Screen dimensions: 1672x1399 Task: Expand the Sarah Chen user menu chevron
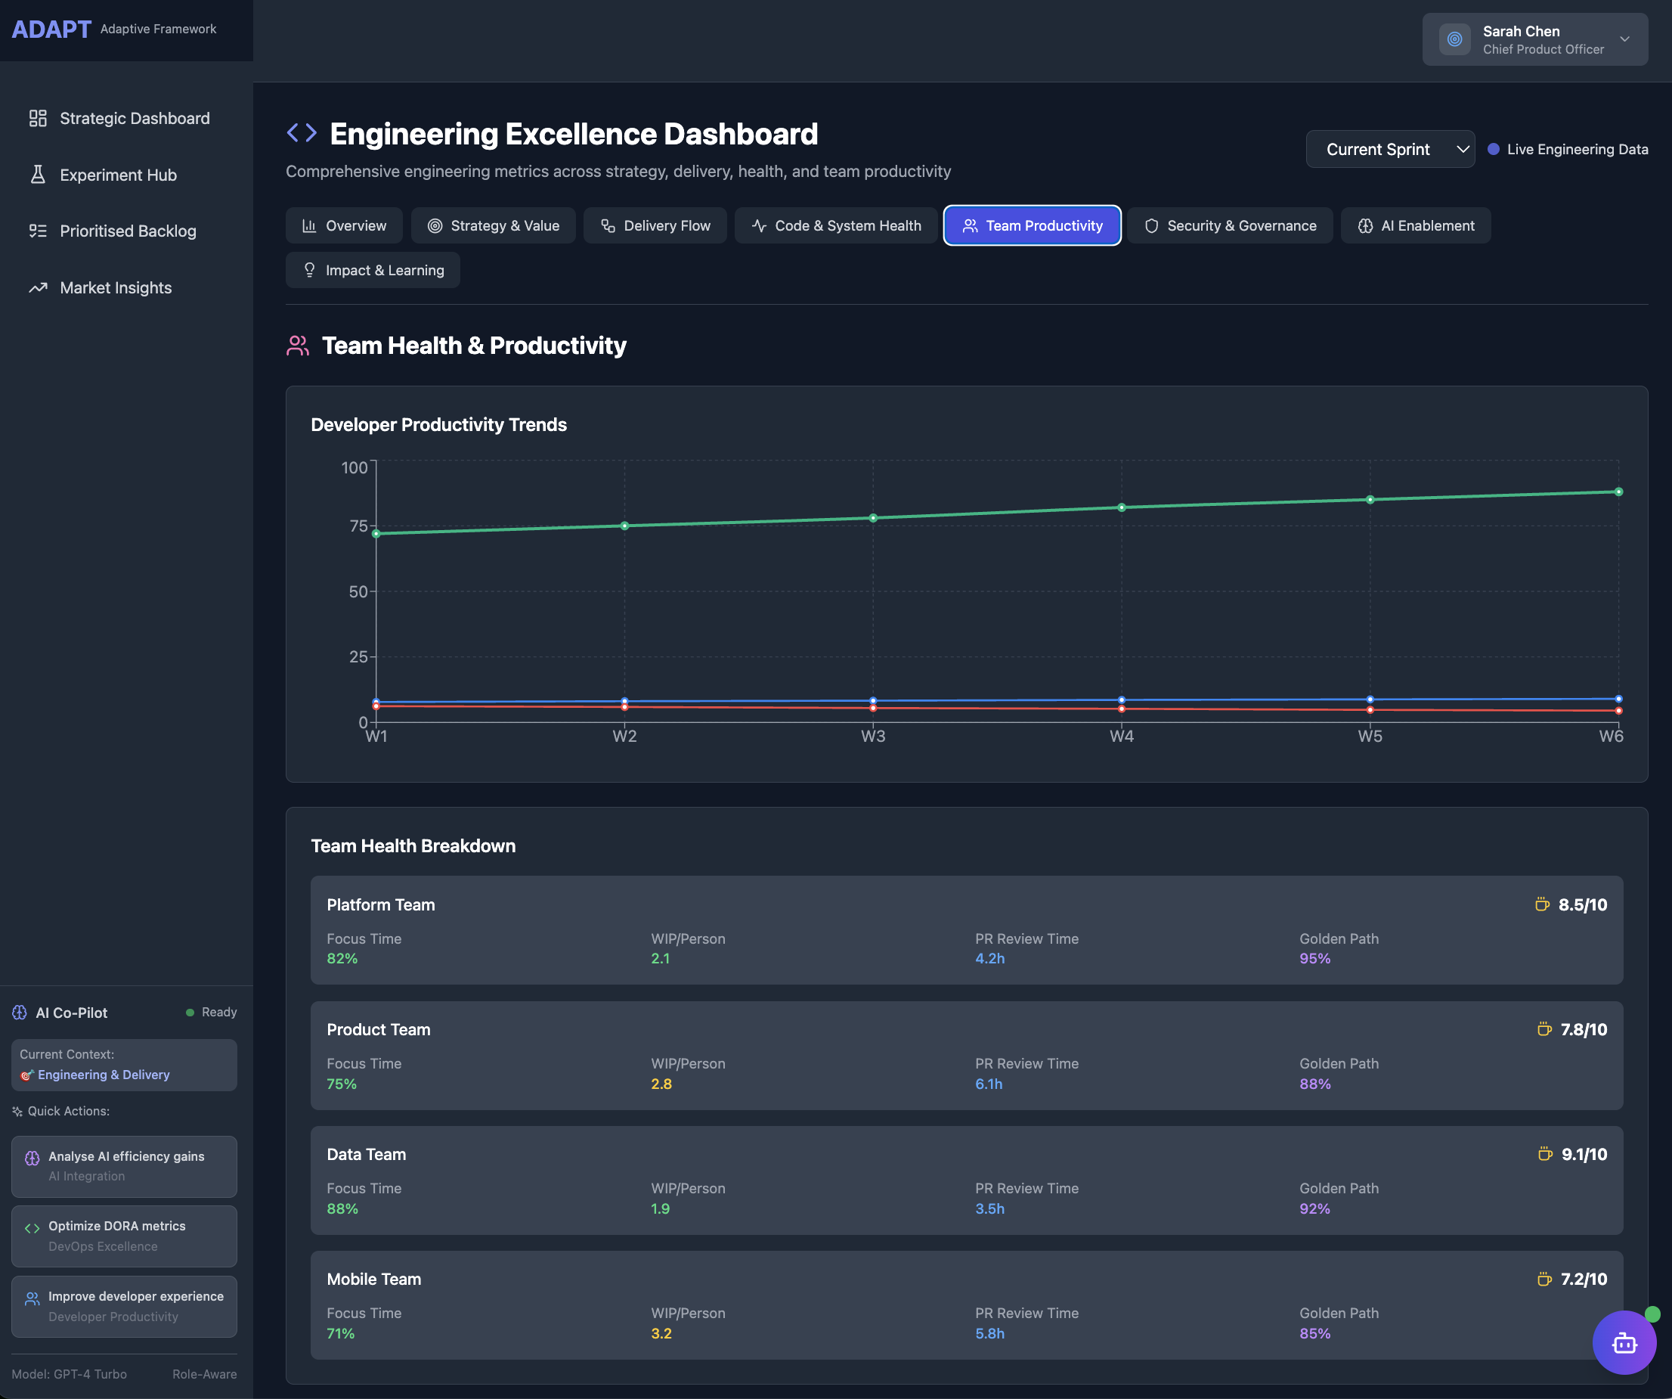(1624, 39)
